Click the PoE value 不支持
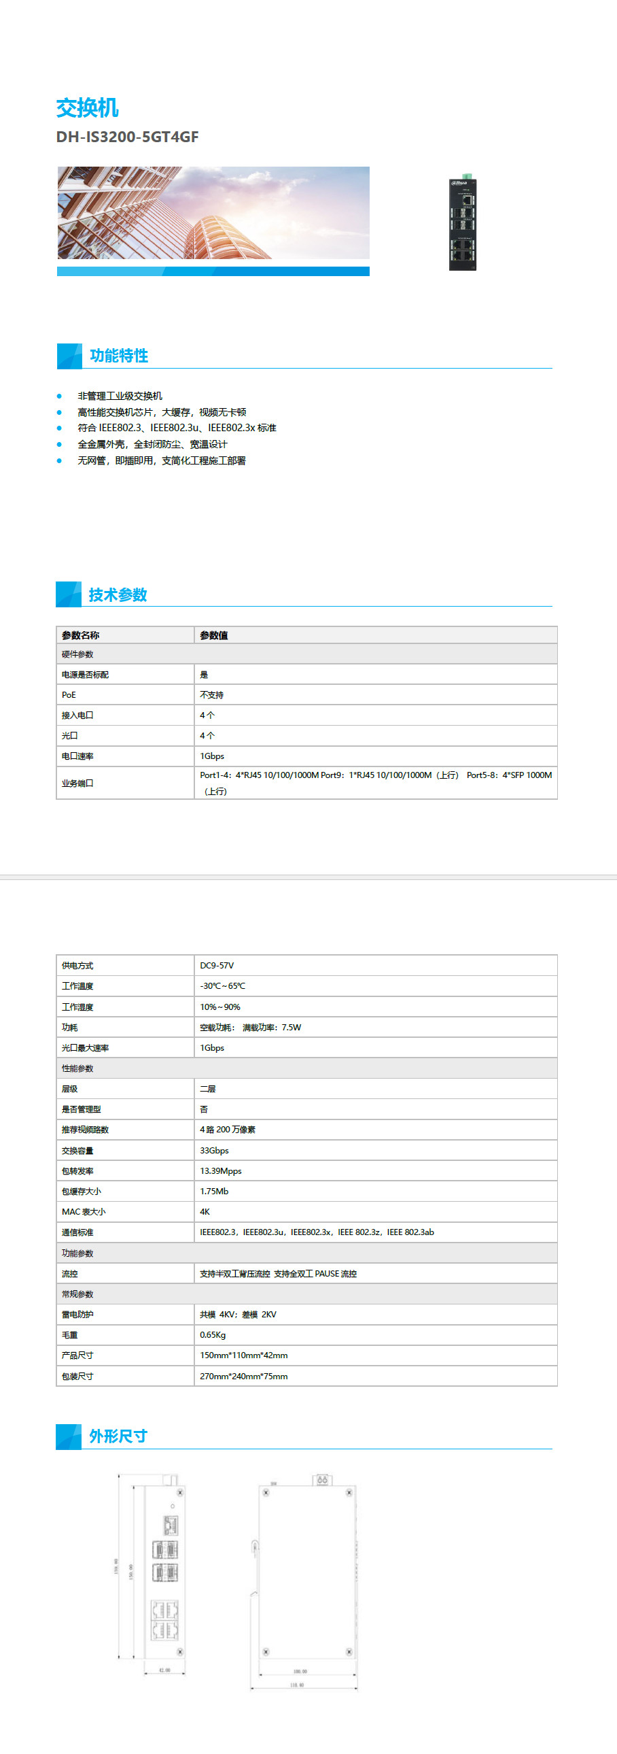This screenshot has height=1754, width=617. [211, 695]
